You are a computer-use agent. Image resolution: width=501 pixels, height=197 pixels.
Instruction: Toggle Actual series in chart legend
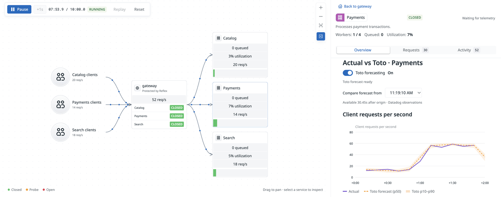coord(351,191)
